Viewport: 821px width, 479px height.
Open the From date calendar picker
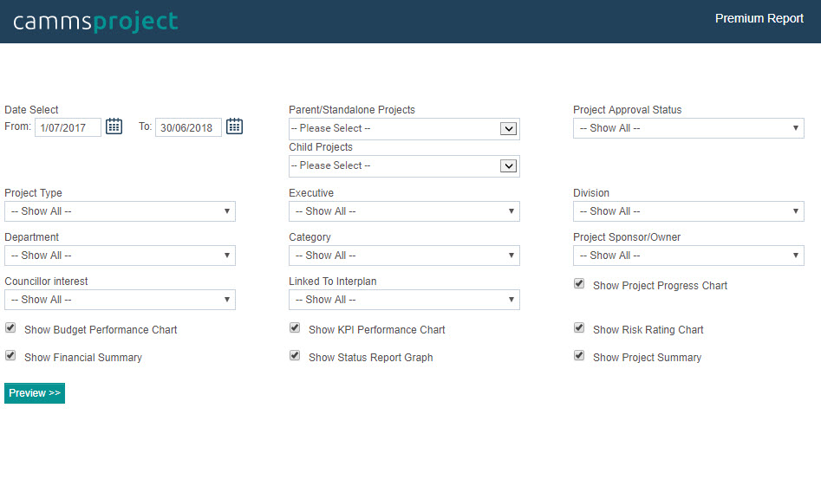tap(114, 126)
